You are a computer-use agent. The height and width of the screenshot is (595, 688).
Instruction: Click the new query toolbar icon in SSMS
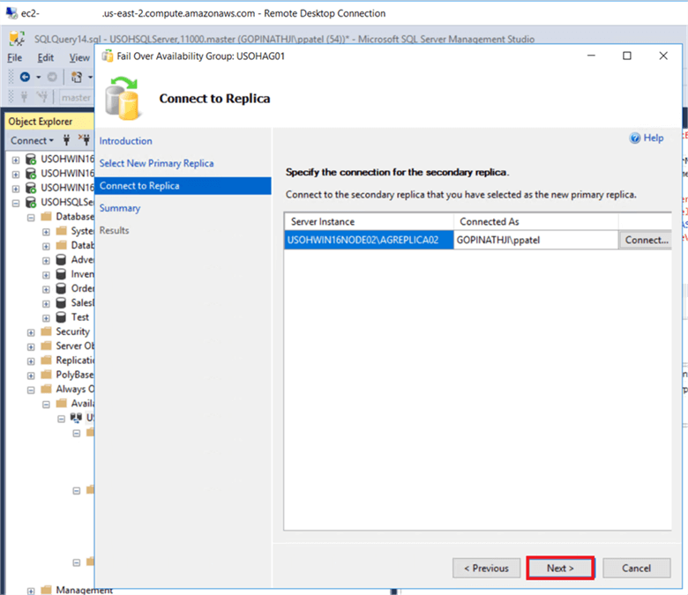click(x=77, y=78)
